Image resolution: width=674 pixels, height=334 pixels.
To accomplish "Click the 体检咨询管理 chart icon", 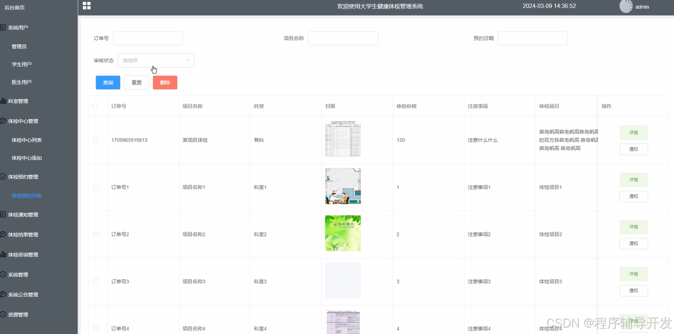I will [x=3, y=255].
